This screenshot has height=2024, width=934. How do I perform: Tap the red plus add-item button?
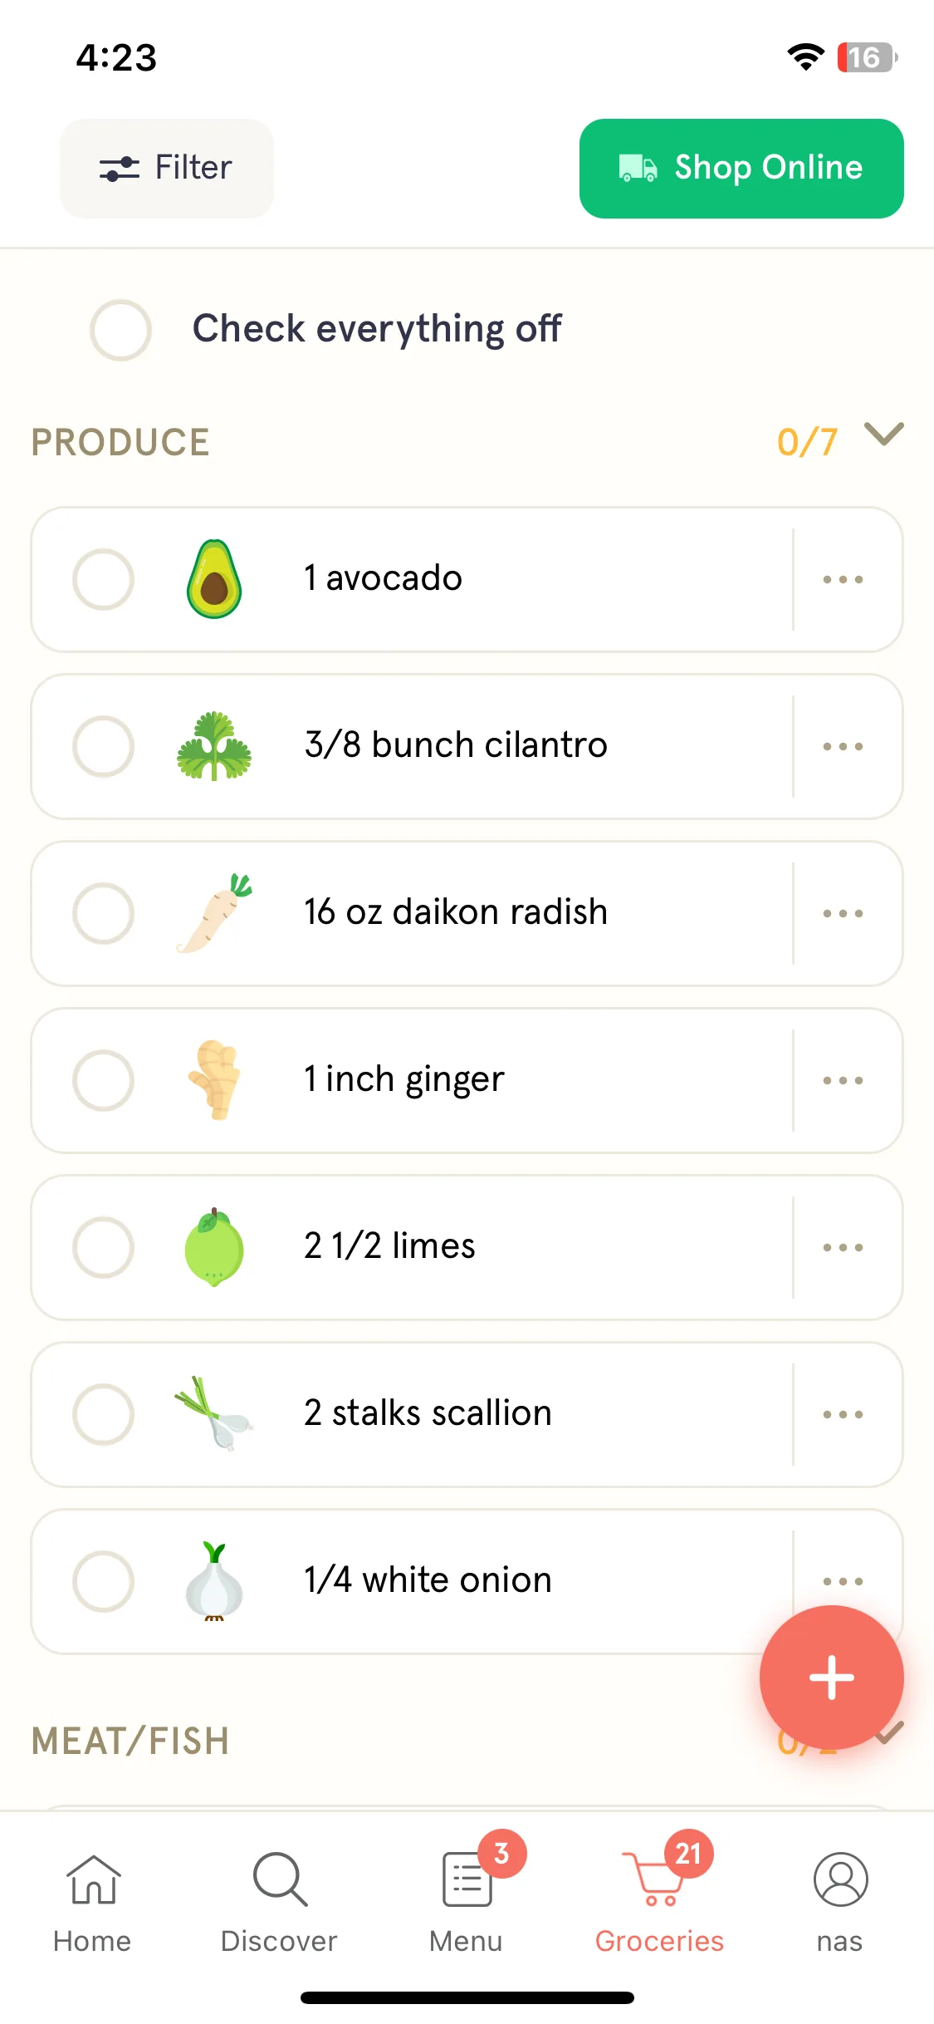pos(831,1678)
